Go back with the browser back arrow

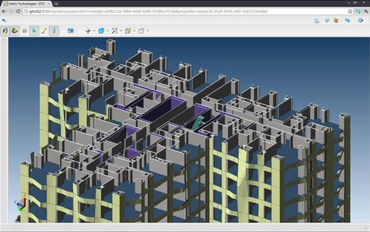coord(4,11)
